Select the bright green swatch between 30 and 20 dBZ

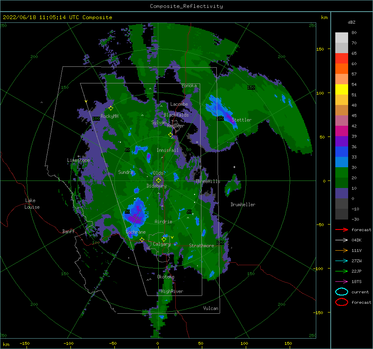point(342,173)
